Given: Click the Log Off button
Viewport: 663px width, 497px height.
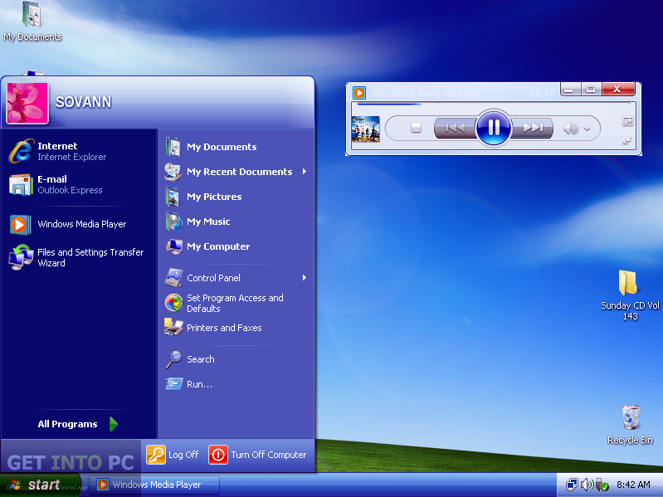Looking at the screenshot, I should click(173, 455).
